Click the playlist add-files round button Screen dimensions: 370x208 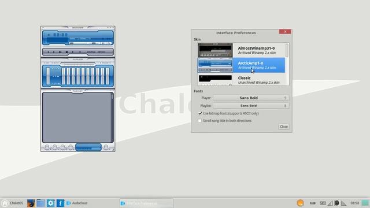[x=47, y=147]
